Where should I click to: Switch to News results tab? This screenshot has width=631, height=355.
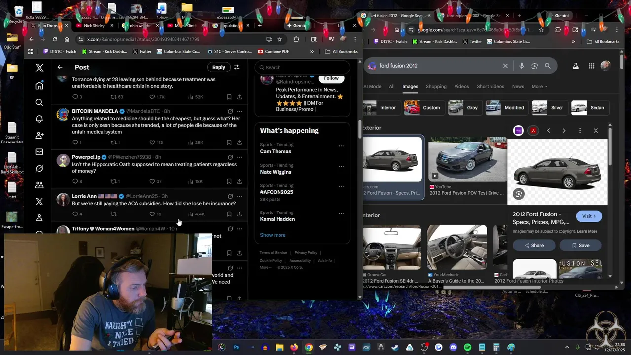point(518,86)
